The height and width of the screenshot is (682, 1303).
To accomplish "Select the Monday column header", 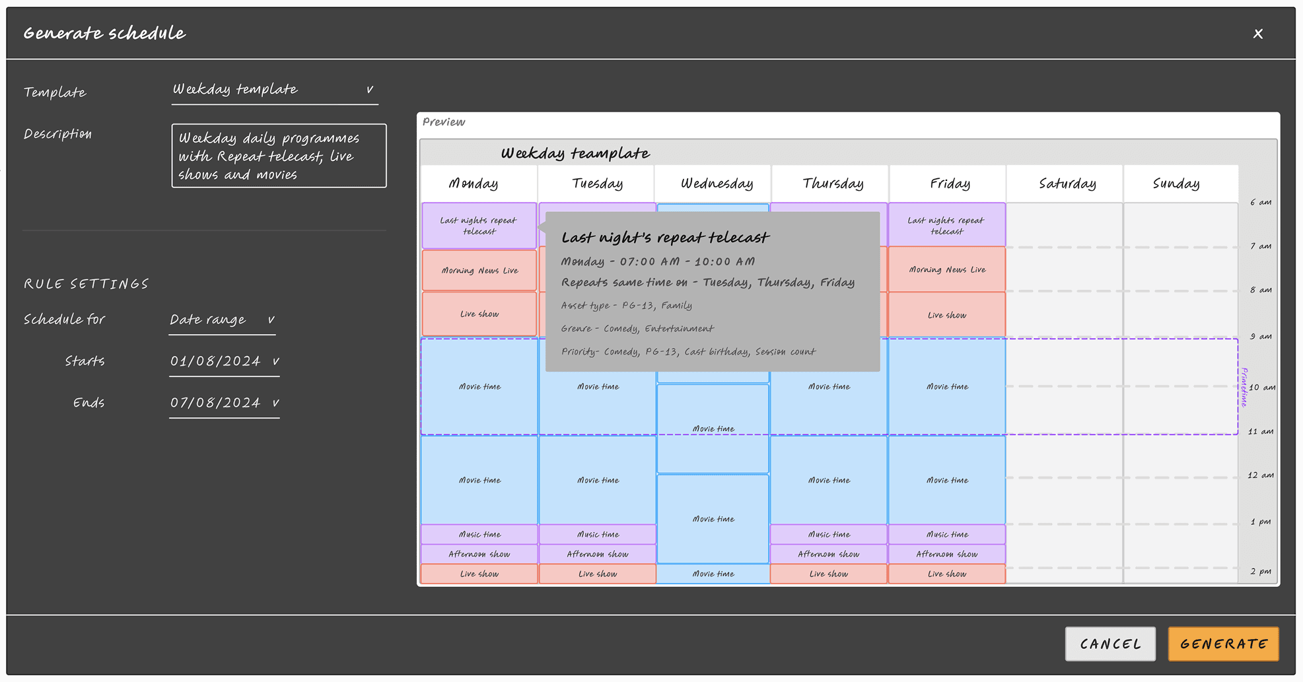I will pos(479,184).
